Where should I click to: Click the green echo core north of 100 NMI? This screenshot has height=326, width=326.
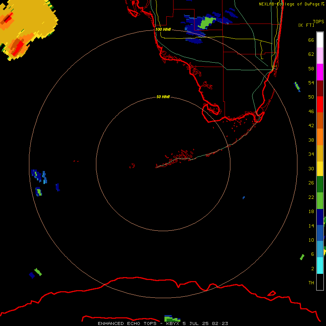(x=206, y=22)
